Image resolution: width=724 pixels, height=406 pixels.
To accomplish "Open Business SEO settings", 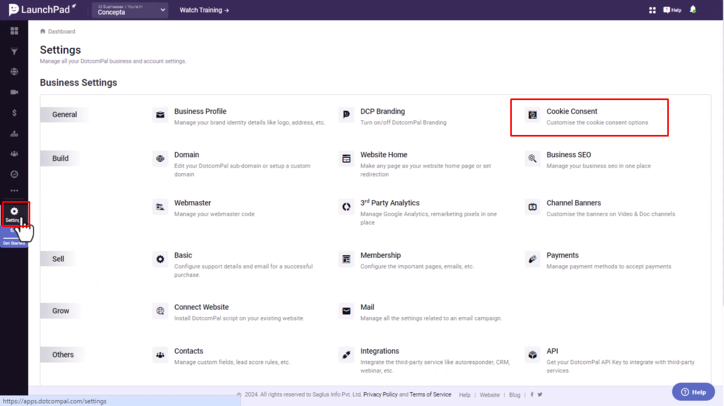I will pyautogui.click(x=569, y=155).
